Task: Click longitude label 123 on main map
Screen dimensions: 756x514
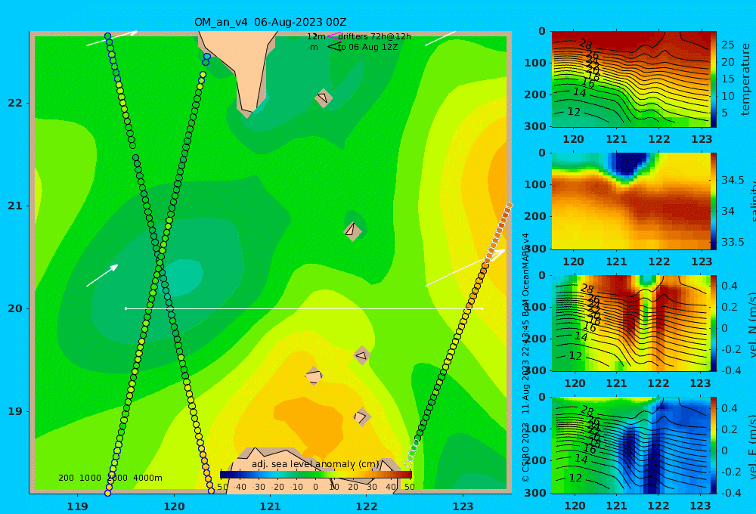Action: [x=463, y=506]
